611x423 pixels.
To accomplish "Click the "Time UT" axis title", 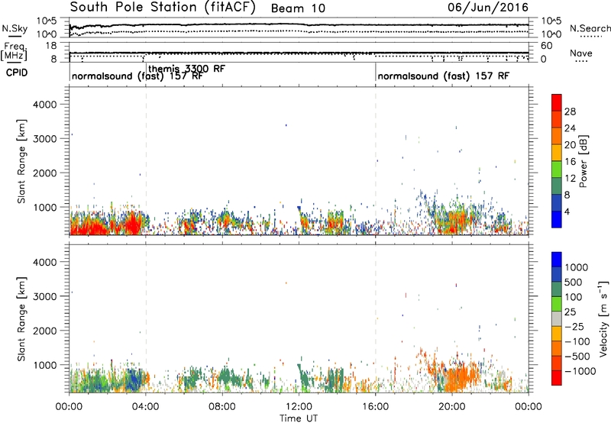I will (299, 418).
